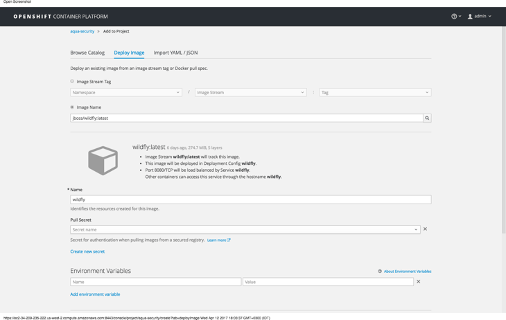Click Add environment variable link
506x320 pixels.
tap(95, 294)
